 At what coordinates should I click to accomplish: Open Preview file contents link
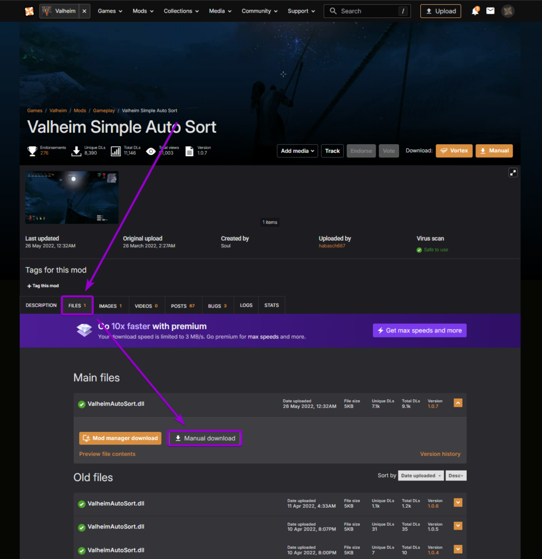(x=108, y=454)
